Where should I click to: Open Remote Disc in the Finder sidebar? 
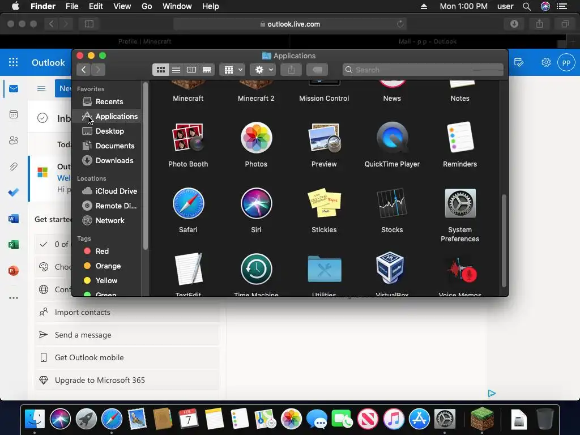107,206
